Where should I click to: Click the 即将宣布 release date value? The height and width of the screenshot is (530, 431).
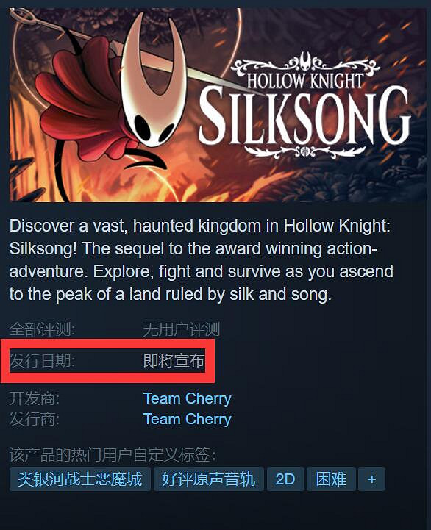tap(174, 361)
